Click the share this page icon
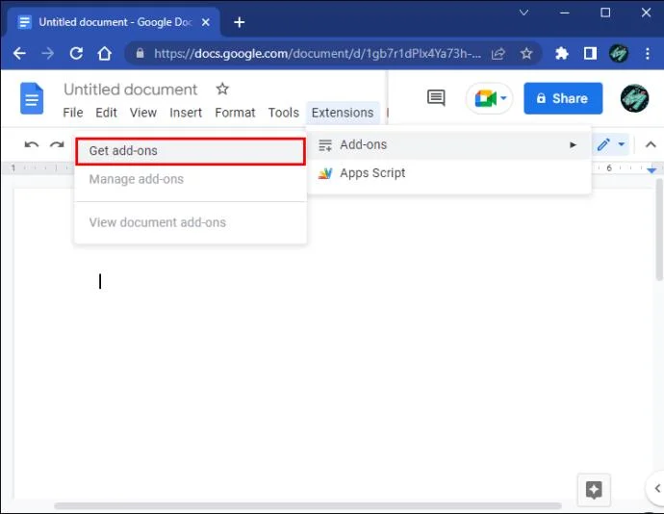The width and height of the screenshot is (664, 514). [498, 54]
